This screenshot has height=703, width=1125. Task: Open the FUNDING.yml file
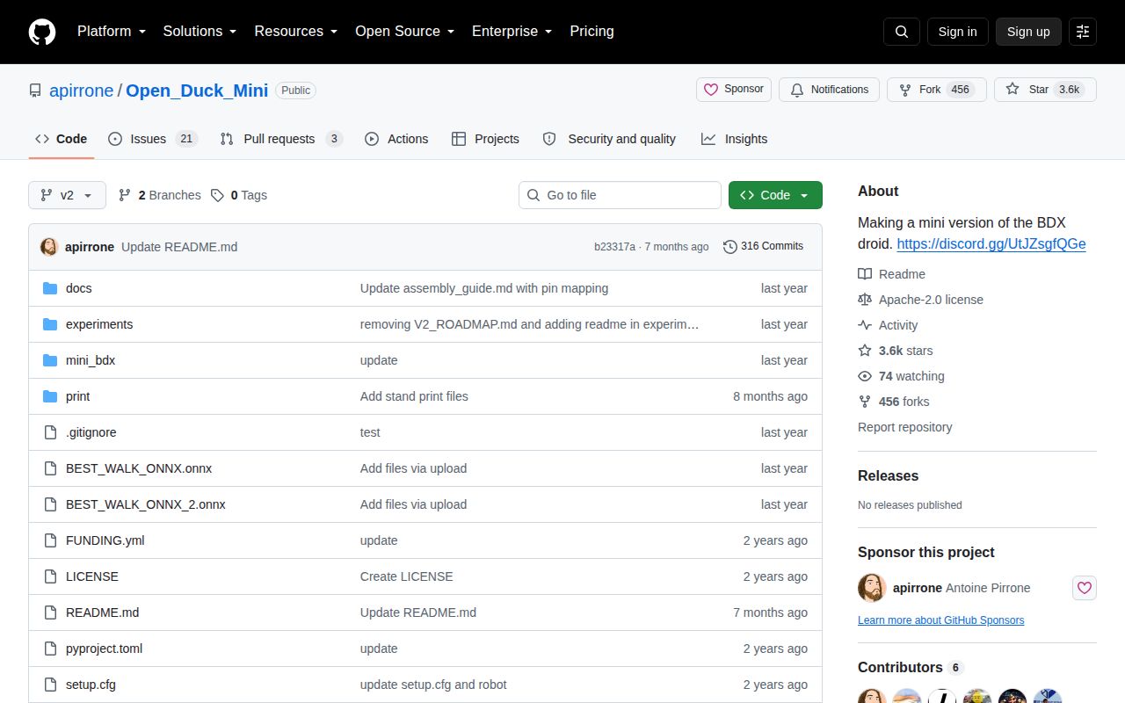click(105, 540)
